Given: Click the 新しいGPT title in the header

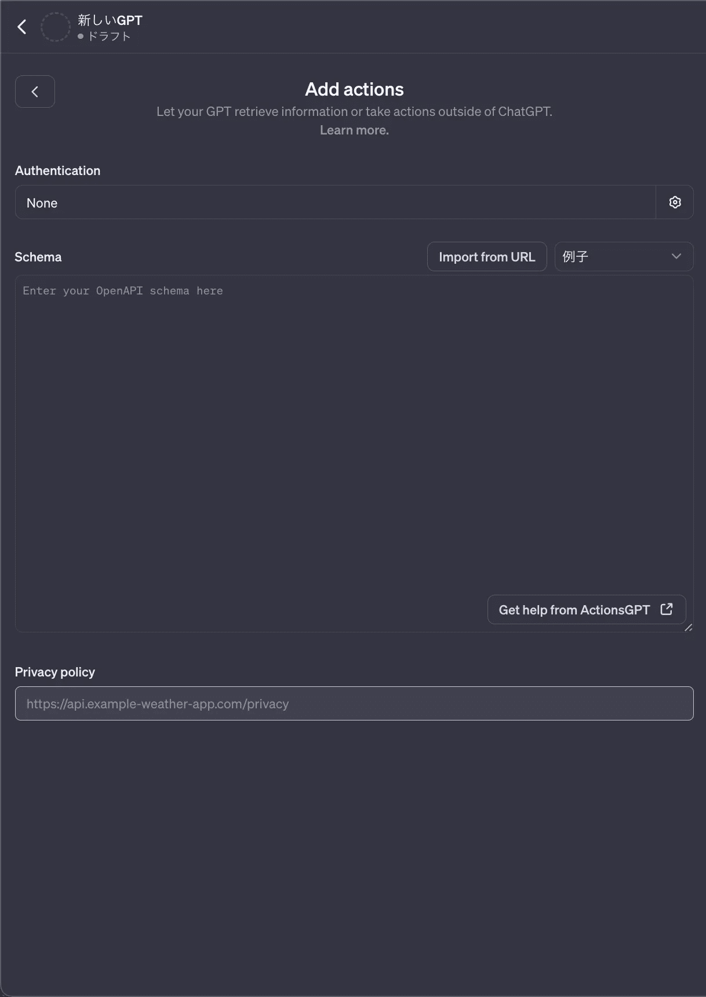Looking at the screenshot, I should click(x=110, y=20).
